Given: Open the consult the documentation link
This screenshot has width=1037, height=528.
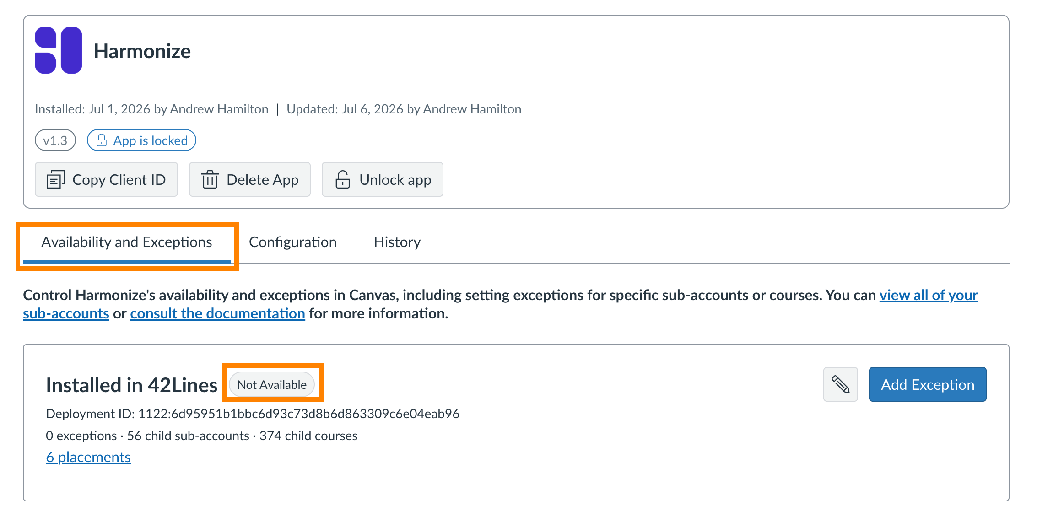Looking at the screenshot, I should click(x=217, y=313).
